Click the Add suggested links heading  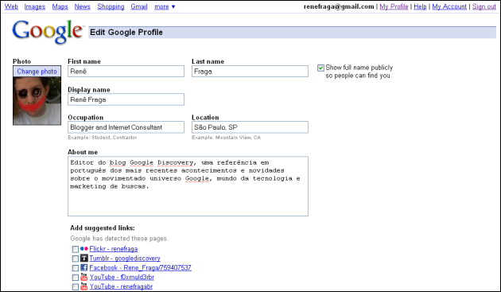[103, 228]
